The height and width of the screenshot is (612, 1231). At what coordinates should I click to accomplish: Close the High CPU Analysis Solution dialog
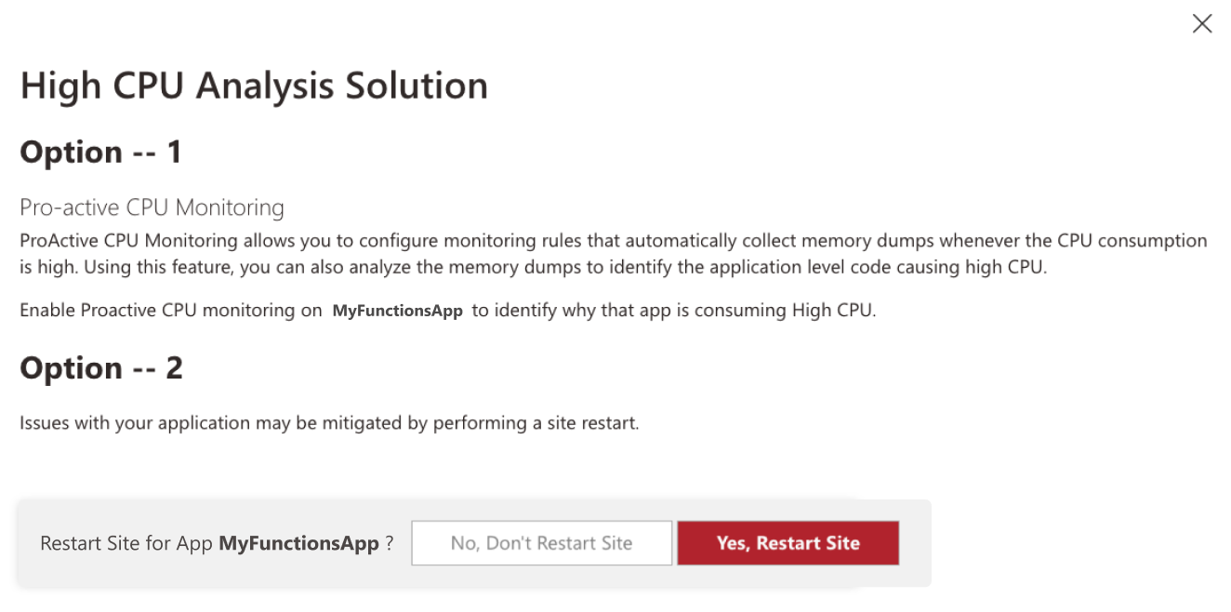point(1201,23)
